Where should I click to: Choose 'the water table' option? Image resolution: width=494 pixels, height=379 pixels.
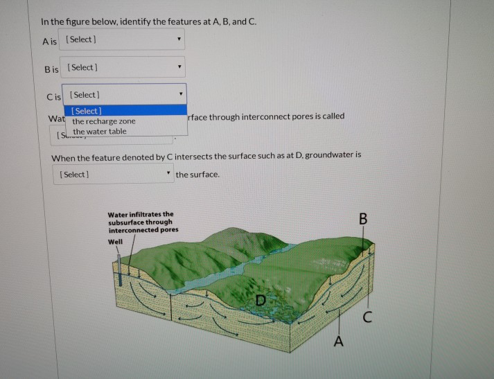[x=100, y=132]
